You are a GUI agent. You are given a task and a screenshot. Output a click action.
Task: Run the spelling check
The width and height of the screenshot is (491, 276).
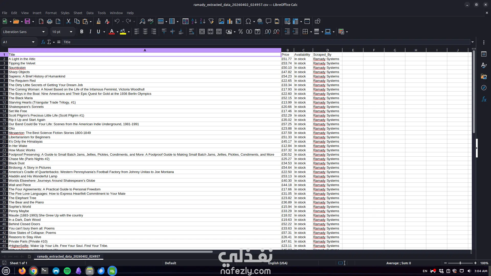(151, 21)
